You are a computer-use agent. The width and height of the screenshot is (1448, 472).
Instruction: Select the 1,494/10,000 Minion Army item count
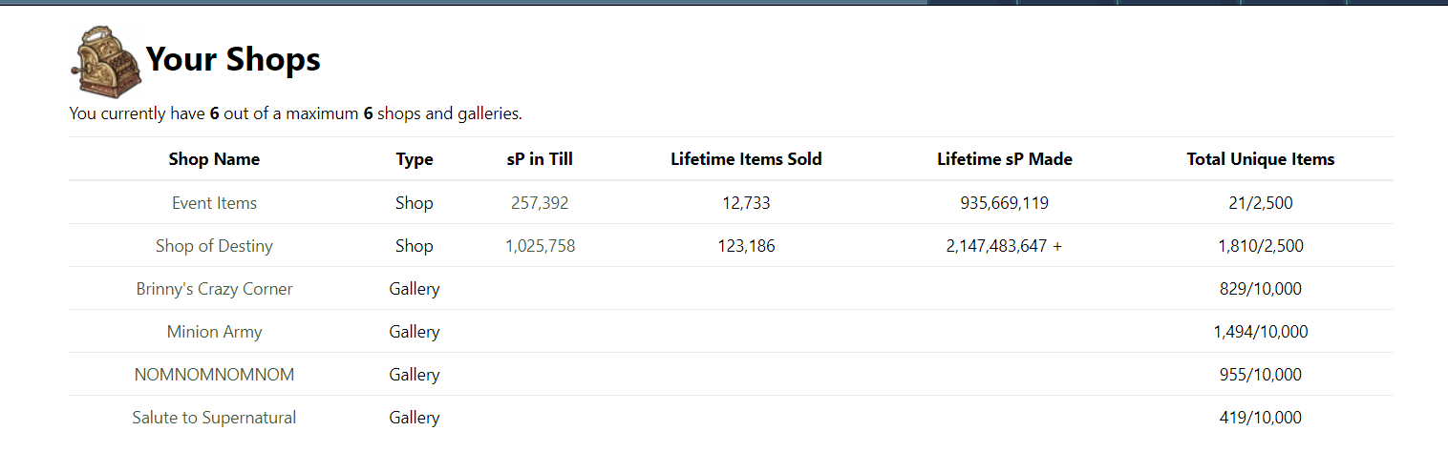(1260, 332)
